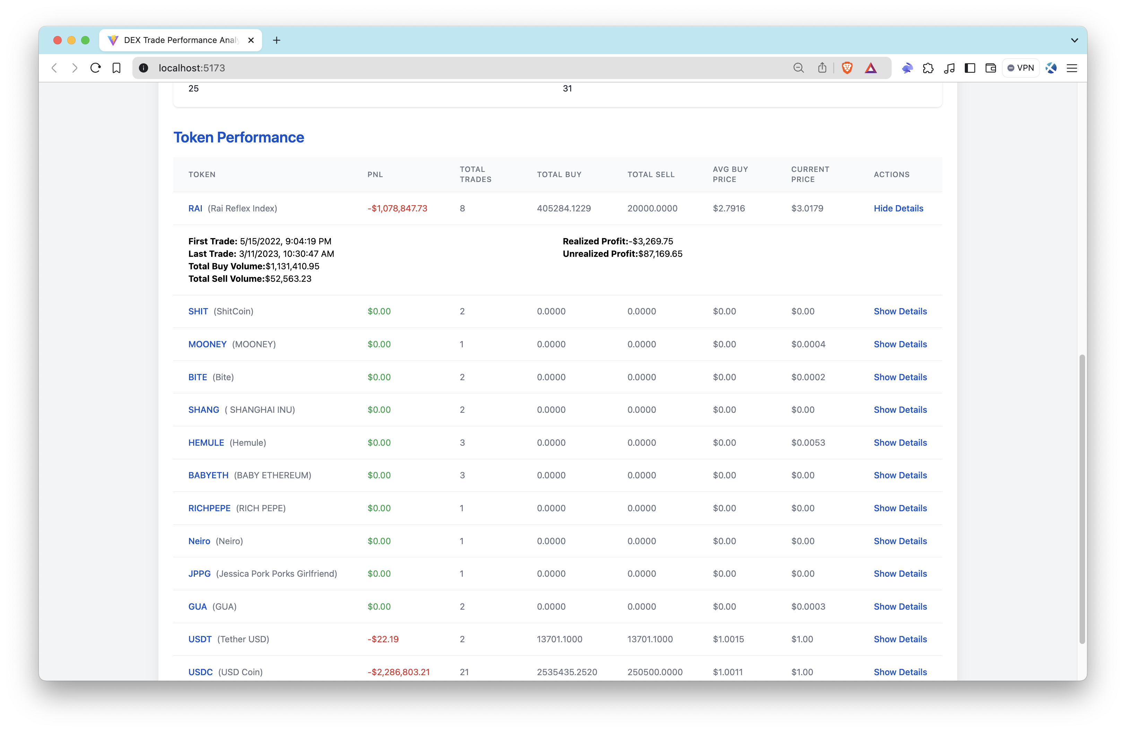The height and width of the screenshot is (732, 1126).
Task: Open Brave Rewards triangle icon
Action: click(x=871, y=68)
